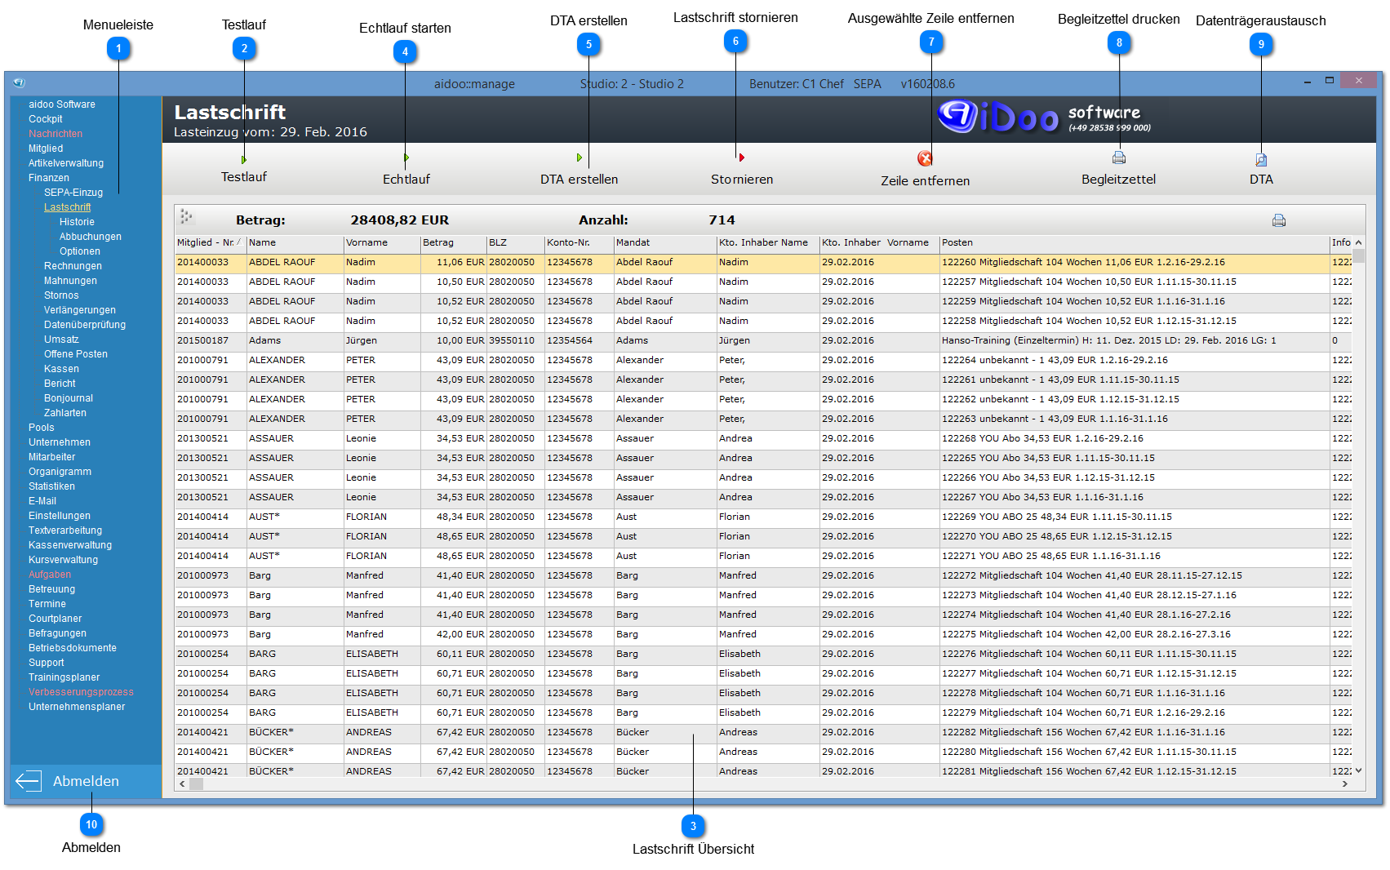This screenshot has height=870, width=1390.
Task: Select Historie under Lastschrift
Action: pos(77,222)
